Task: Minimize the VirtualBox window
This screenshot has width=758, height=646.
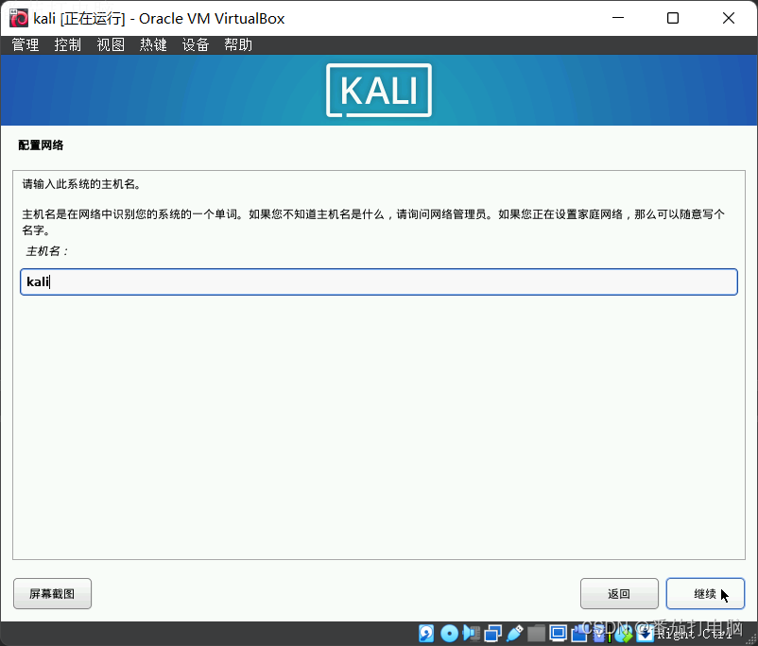Action: pos(618,18)
